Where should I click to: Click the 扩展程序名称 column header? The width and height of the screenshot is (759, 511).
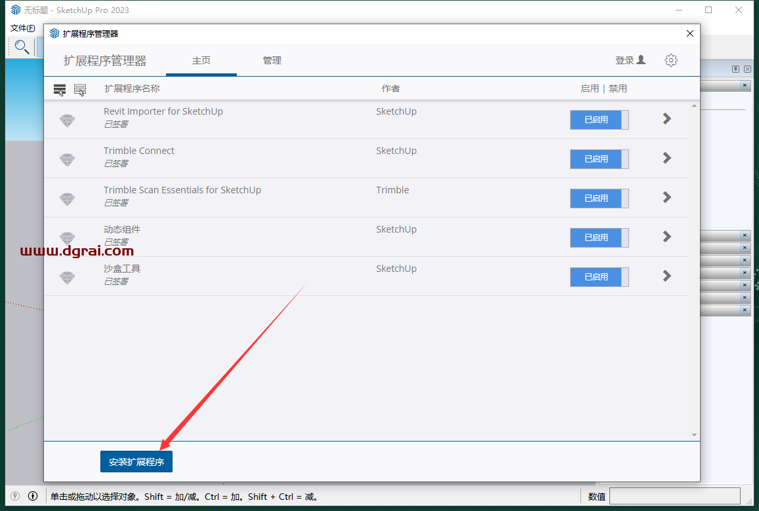coord(132,88)
